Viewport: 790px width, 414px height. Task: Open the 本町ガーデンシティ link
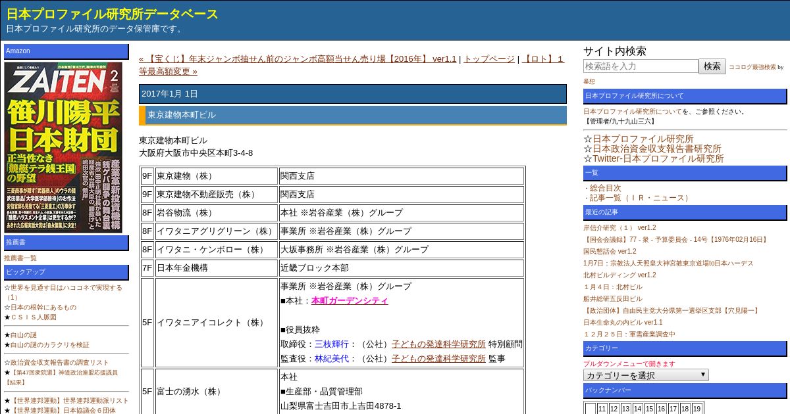350,301
